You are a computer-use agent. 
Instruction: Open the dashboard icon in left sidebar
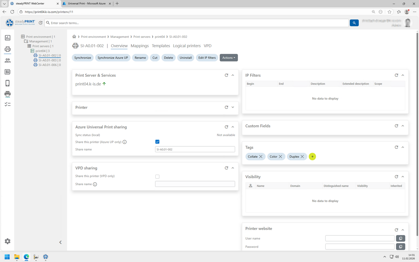point(8,38)
